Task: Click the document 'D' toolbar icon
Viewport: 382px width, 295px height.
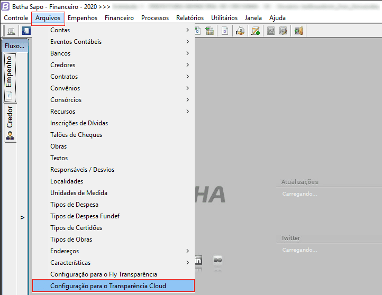Action: pyautogui.click(x=225, y=31)
